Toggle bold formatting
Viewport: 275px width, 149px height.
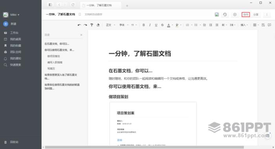pyautogui.click(x=144, y=25)
